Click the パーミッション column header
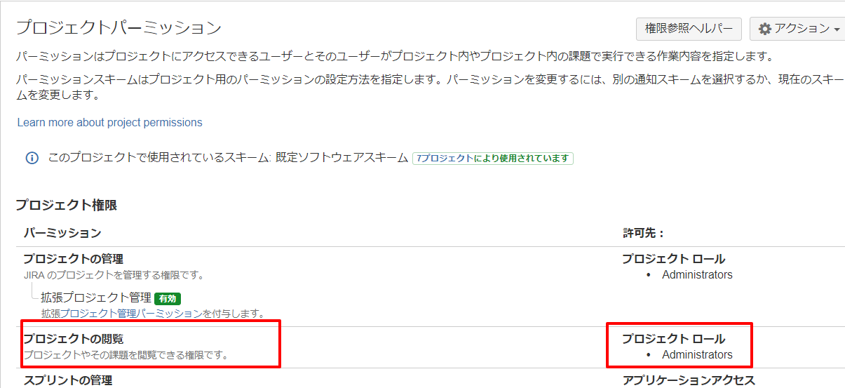This screenshot has height=388, width=845. click(62, 232)
